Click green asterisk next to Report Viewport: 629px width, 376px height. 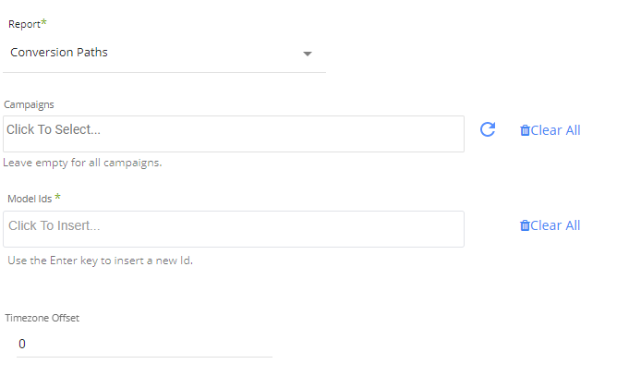click(x=43, y=22)
